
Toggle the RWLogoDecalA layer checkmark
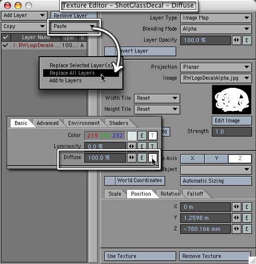point(6,45)
